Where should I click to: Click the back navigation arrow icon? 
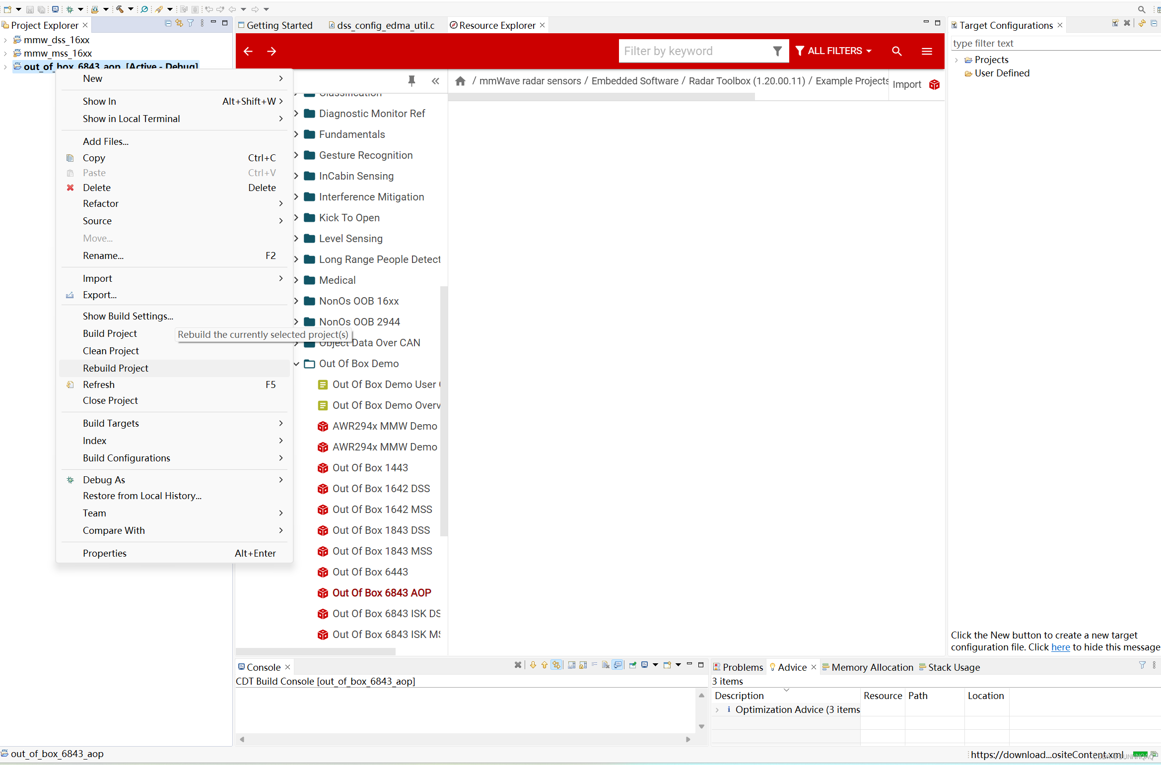(249, 51)
